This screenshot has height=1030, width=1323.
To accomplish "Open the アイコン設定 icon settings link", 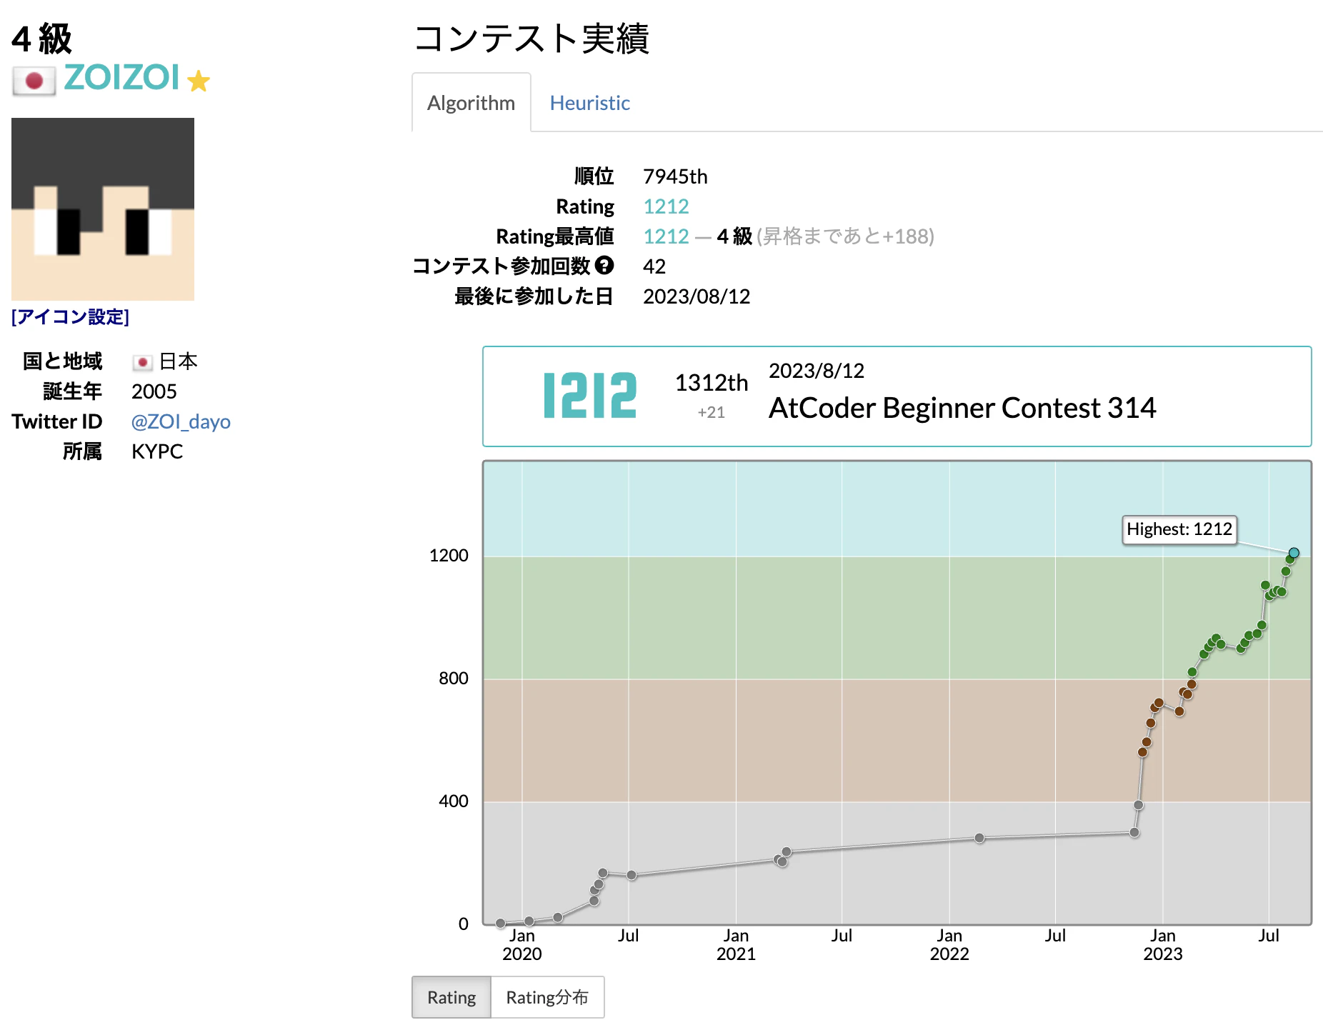I will (70, 316).
